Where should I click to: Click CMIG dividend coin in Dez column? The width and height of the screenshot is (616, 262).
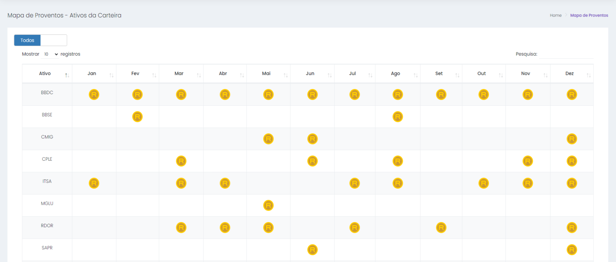pos(572,139)
